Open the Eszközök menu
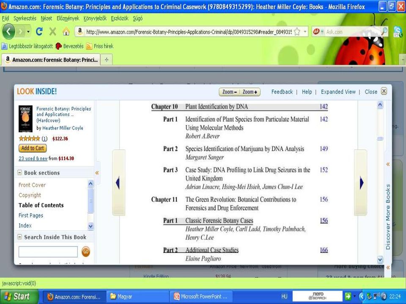The image size is (406, 304). pos(120,18)
